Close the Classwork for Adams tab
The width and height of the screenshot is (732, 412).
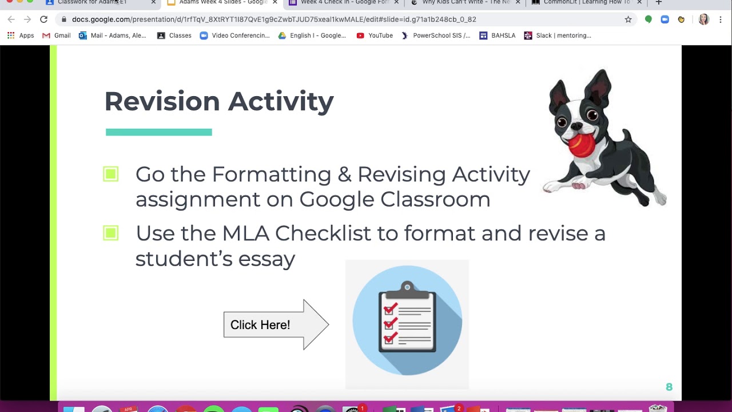(x=153, y=3)
